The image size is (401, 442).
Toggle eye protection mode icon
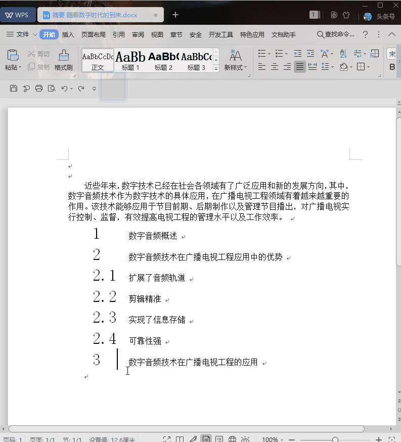tap(245, 439)
